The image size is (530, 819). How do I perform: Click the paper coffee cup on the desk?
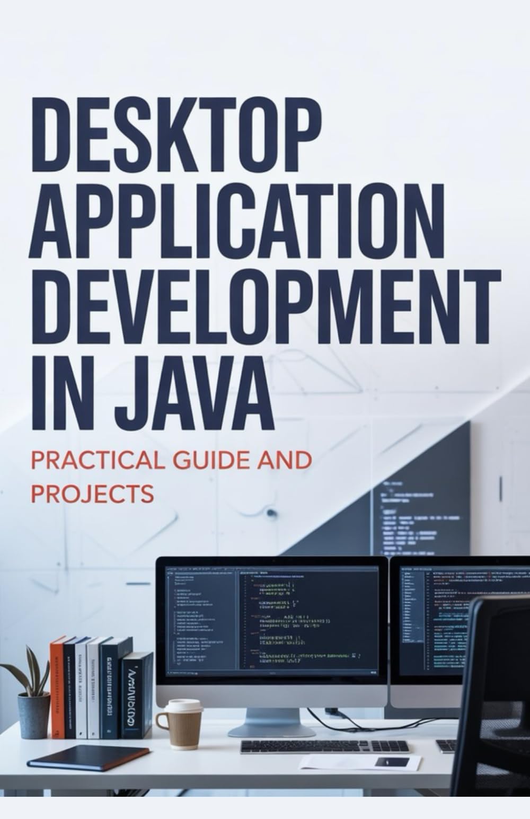click(x=179, y=724)
